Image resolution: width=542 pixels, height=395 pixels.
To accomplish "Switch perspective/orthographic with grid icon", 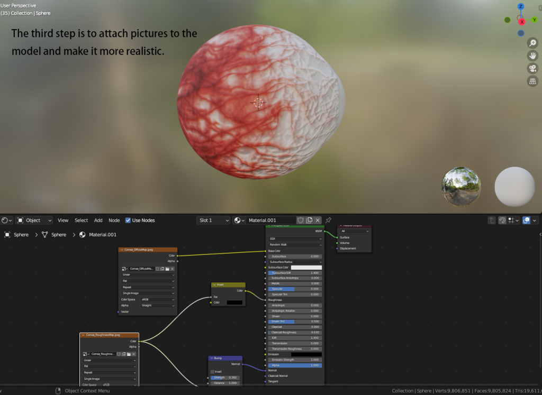I will [x=532, y=81].
